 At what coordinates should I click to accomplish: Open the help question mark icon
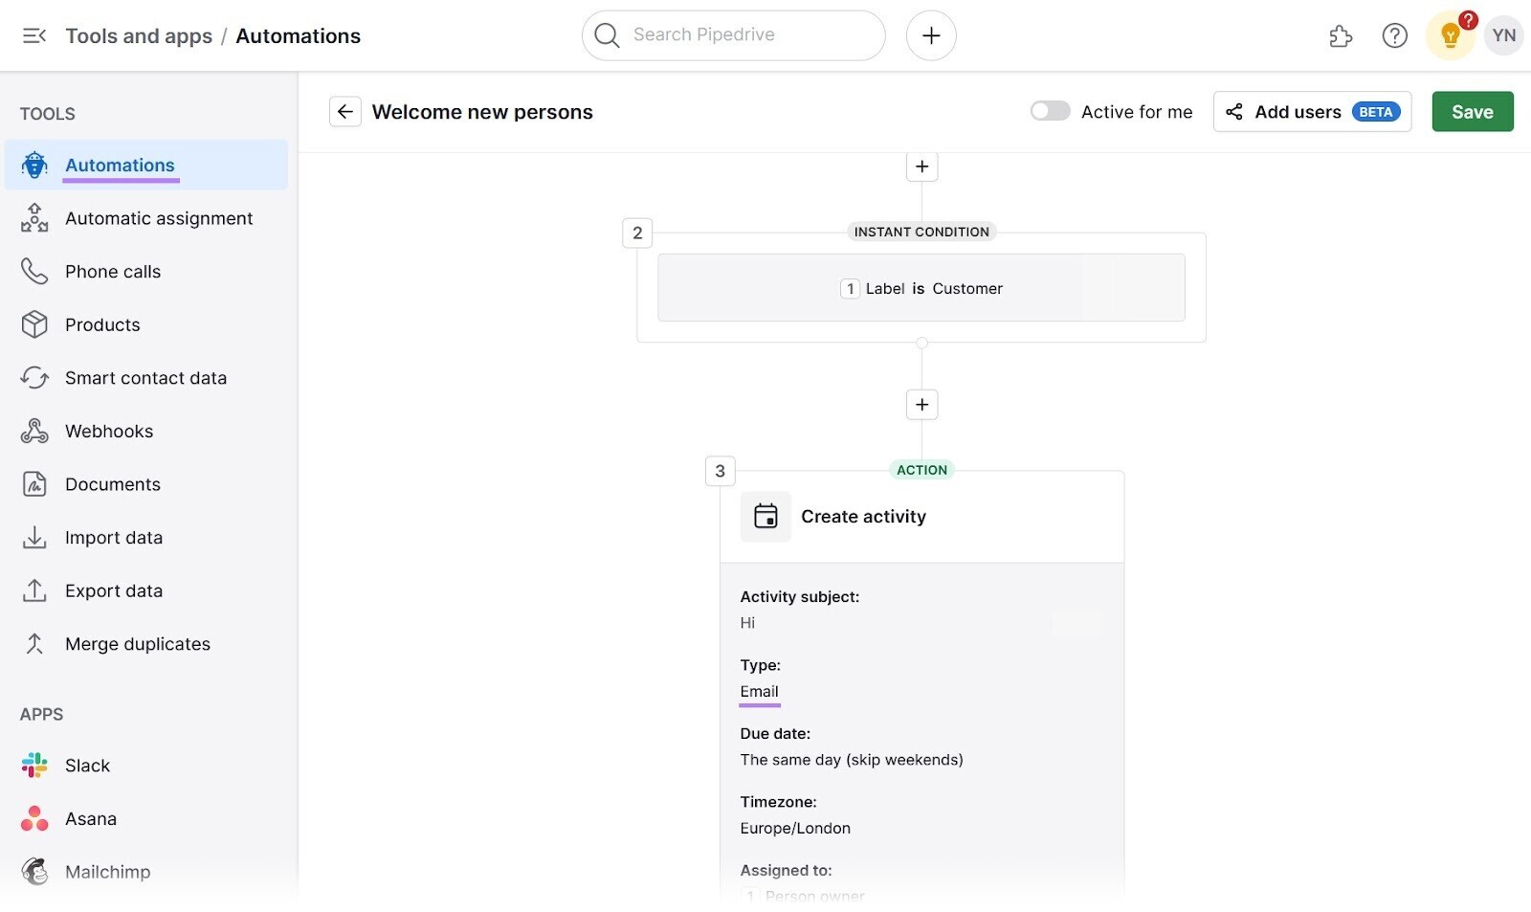click(1394, 35)
